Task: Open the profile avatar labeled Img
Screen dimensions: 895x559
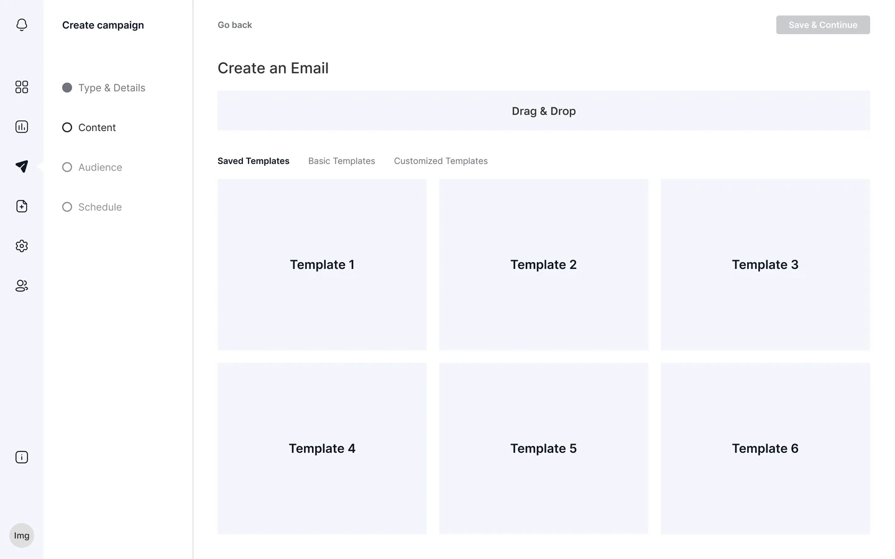Action: 22,535
